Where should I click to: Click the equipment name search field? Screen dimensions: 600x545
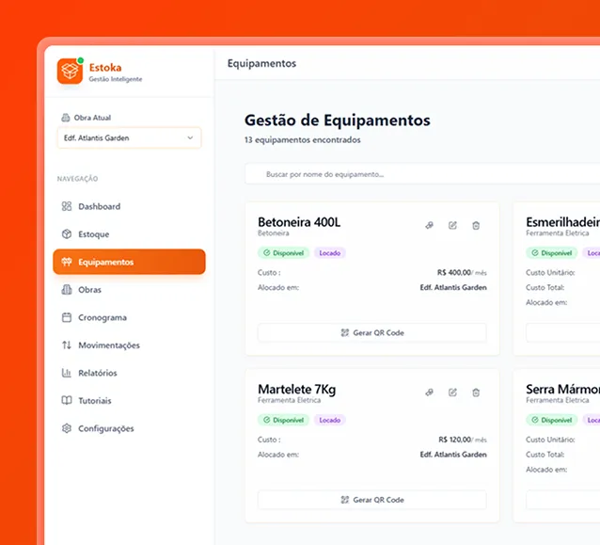414,174
